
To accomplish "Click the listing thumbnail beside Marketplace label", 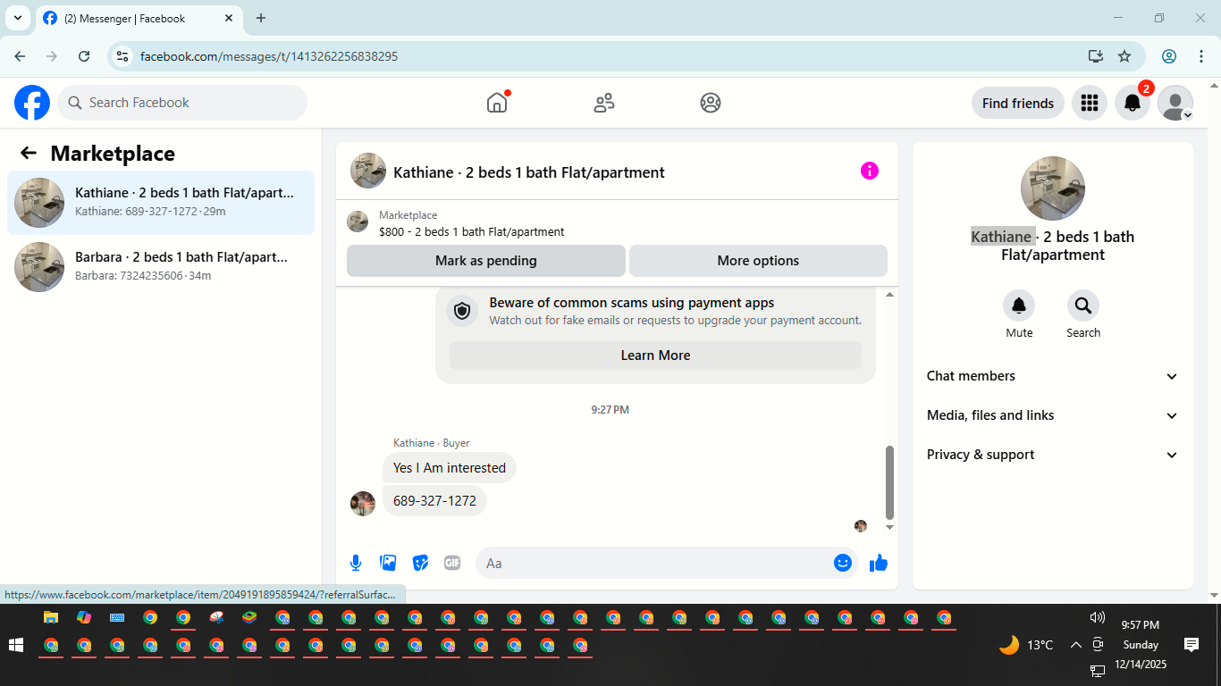I will pos(358,222).
